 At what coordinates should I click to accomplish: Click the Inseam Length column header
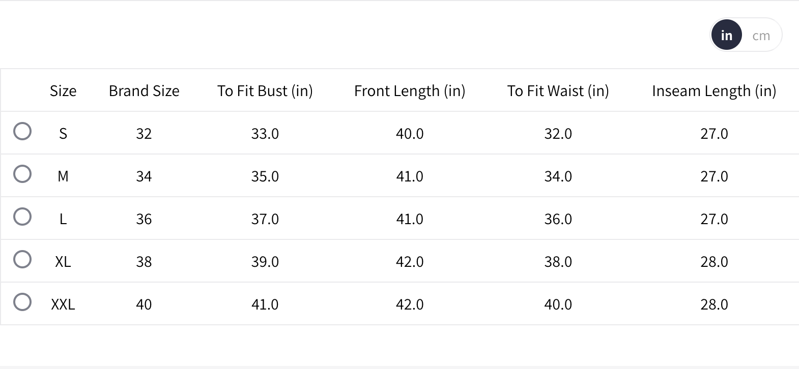point(714,91)
